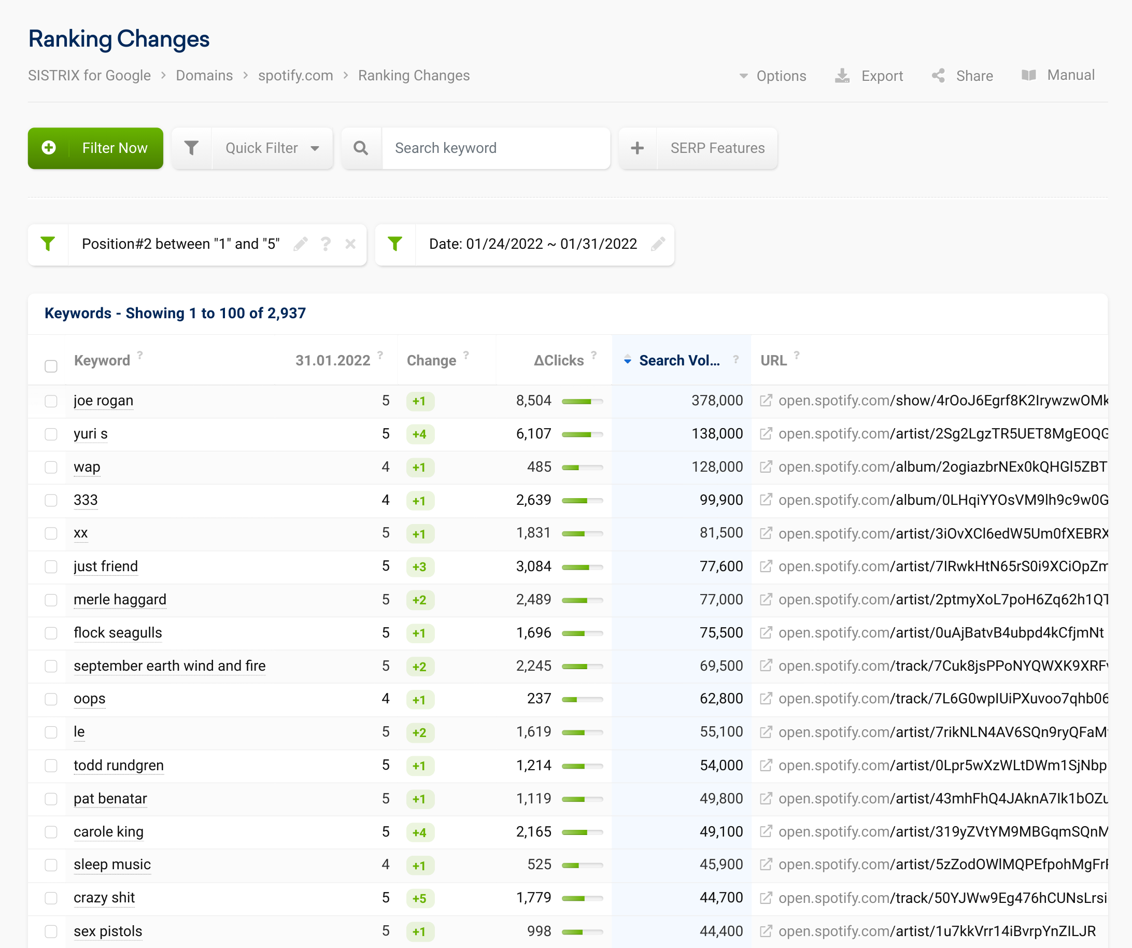Sort by the Keyword column header

(x=102, y=361)
